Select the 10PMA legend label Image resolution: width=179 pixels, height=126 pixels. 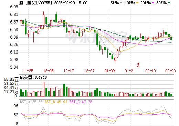(130, 3)
